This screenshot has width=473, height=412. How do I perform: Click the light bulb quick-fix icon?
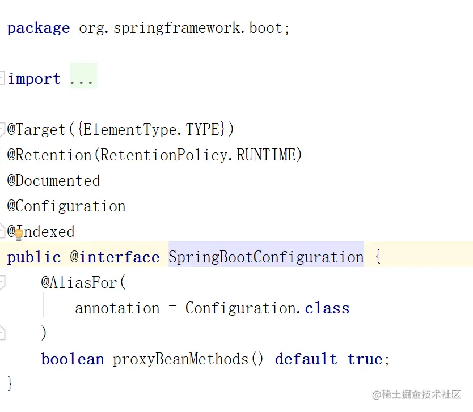tap(19, 235)
